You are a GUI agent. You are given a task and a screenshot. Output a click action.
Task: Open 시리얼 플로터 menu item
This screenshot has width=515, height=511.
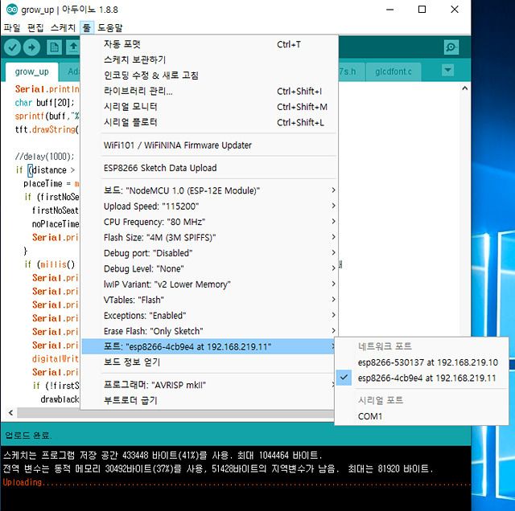pos(209,122)
